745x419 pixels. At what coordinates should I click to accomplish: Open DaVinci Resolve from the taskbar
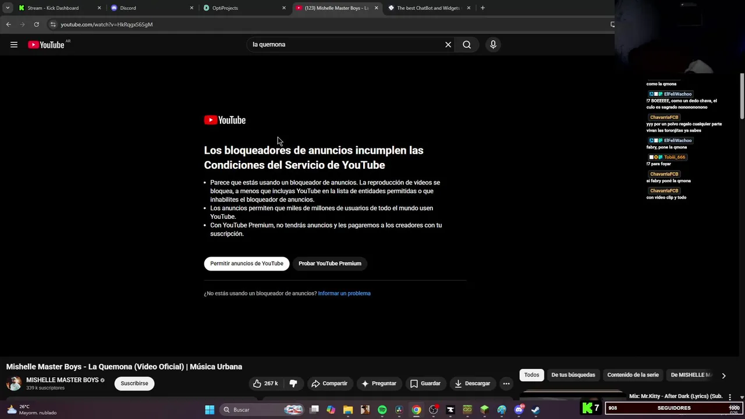pos(399,410)
